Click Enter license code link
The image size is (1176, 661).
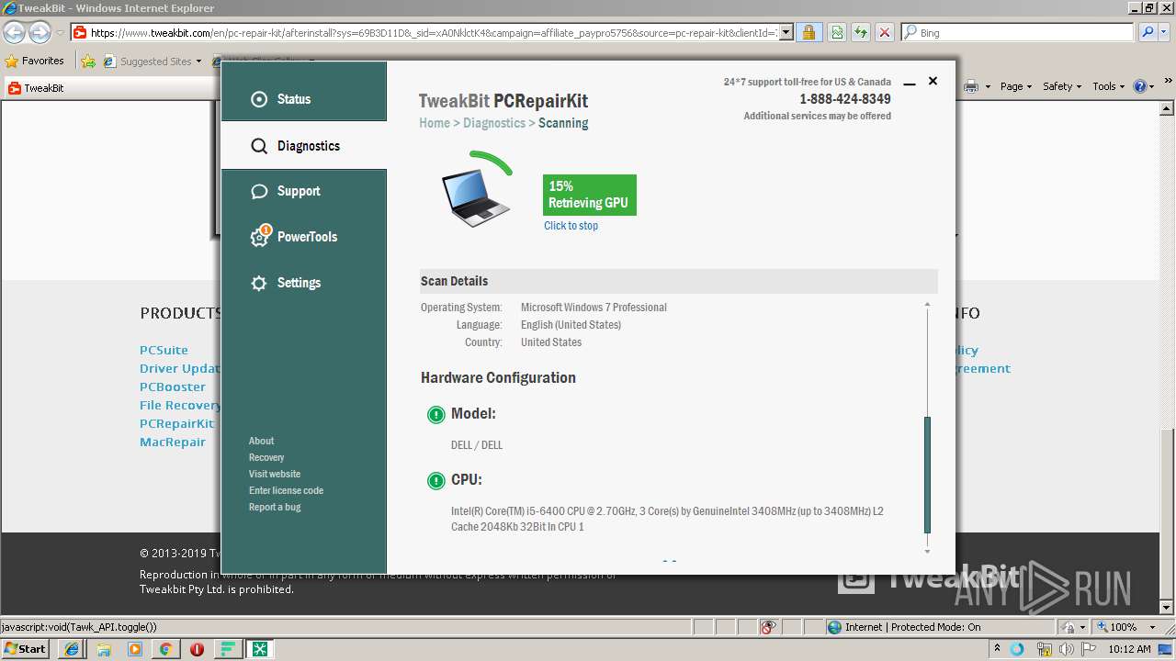point(286,490)
